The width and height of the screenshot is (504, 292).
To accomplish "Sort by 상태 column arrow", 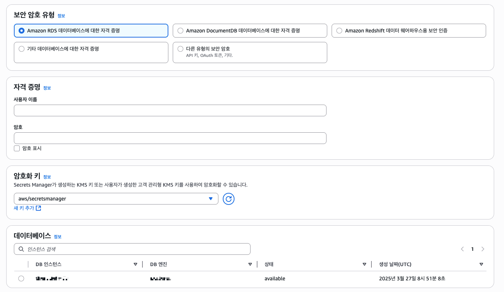I will (x=364, y=264).
